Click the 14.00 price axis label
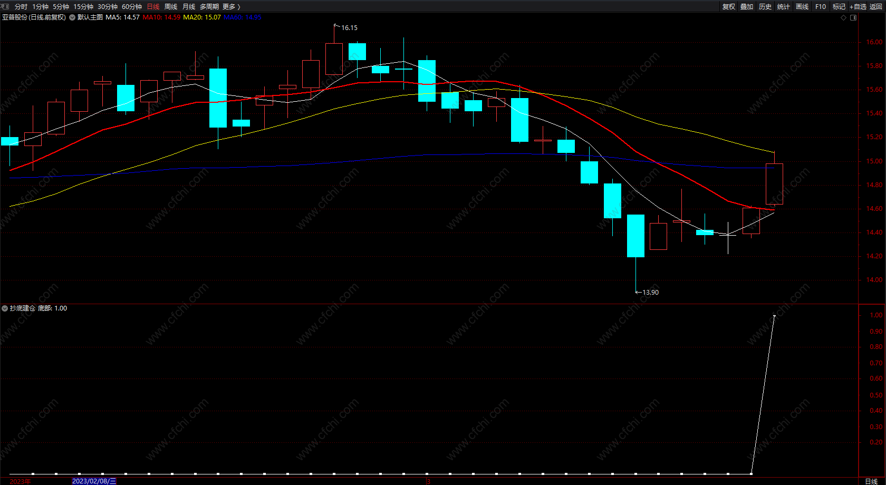This screenshot has width=886, height=485. point(874,280)
